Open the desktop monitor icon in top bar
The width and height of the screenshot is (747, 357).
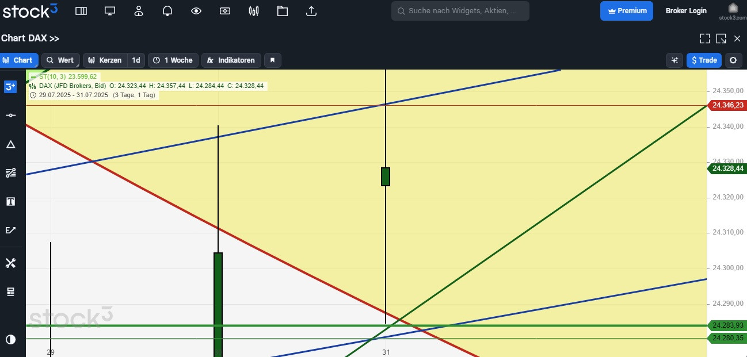[110, 11]
